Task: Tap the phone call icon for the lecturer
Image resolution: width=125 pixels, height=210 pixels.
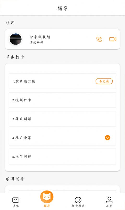Action: (x=99, y=39)
